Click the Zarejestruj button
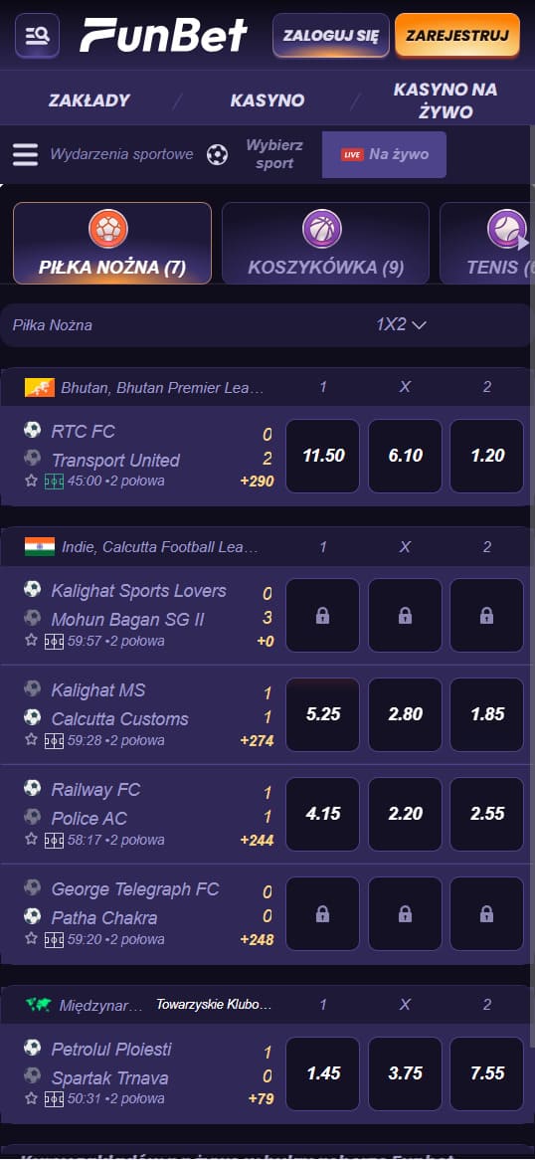535x1160 pixels. tap(457, 36)
